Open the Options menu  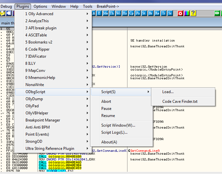coord(40,6)
